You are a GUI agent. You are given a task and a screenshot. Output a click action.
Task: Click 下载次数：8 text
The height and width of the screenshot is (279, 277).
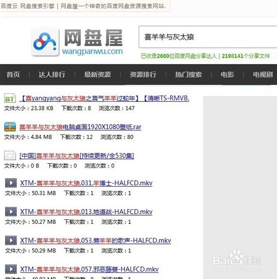(76, 108)
